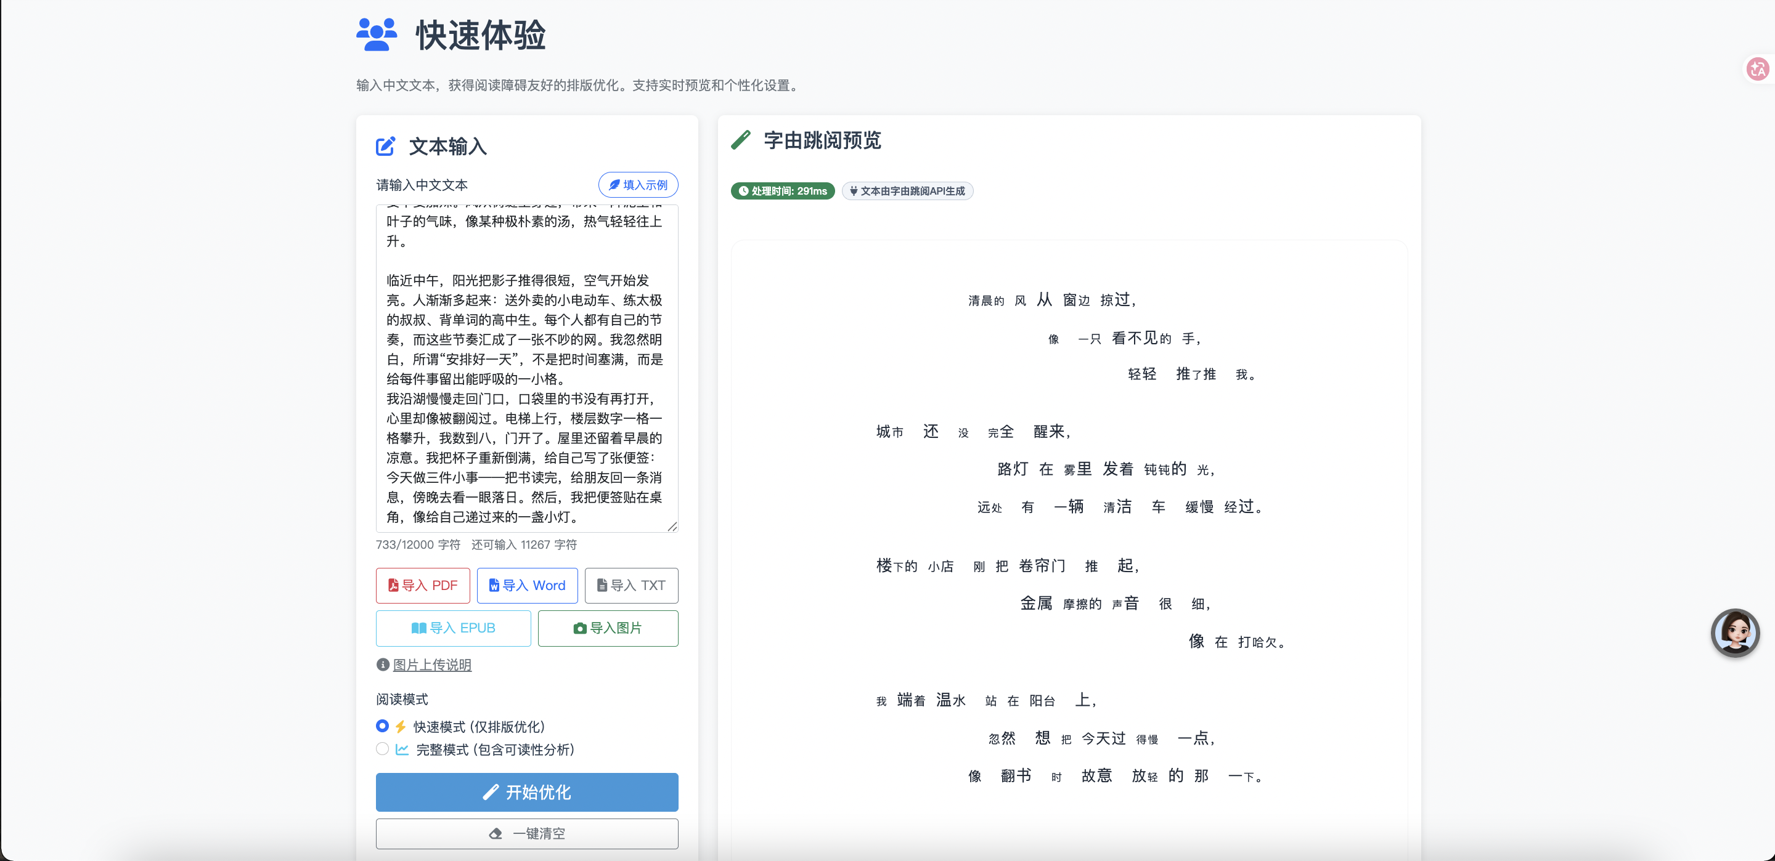Click 导入 TXT button
1775x861 pixels.
tap(631, 586)
